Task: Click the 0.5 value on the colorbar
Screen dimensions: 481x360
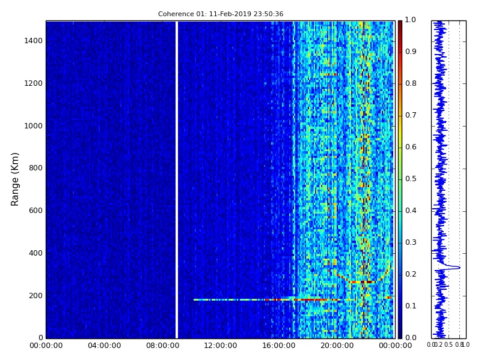Action: click(411, 179)
